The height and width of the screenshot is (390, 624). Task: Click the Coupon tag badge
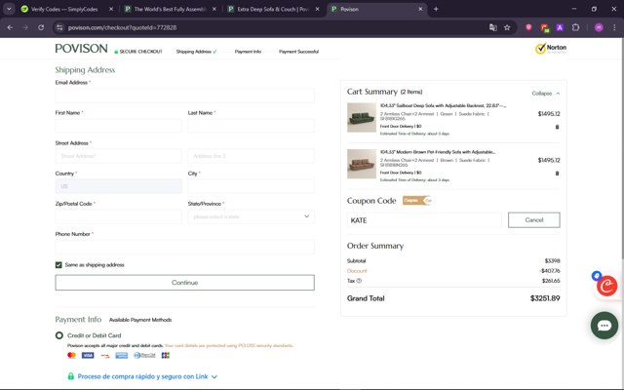(x=416, y=200)
